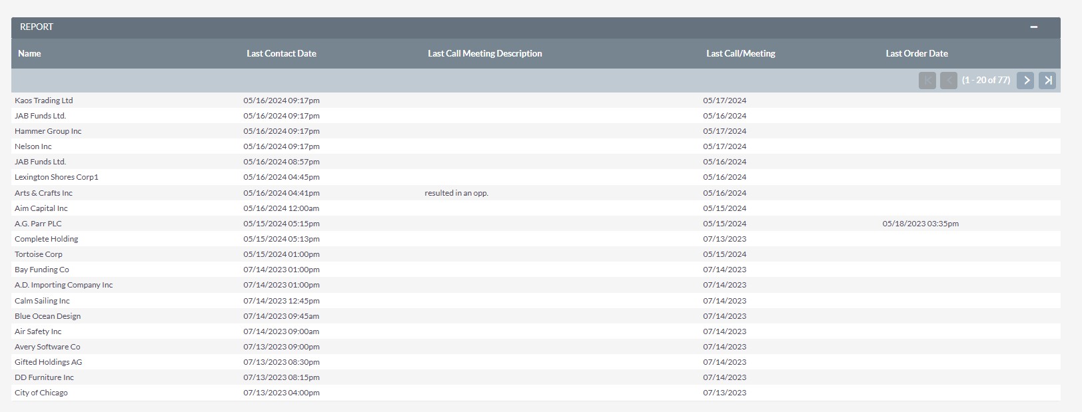Select Nelson Inc row name

pyautogui.click(x=33, y=146)
